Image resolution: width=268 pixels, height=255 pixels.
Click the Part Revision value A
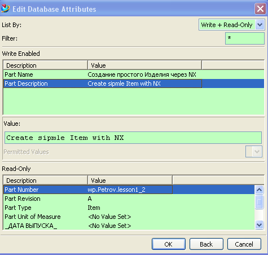point(90,199)
